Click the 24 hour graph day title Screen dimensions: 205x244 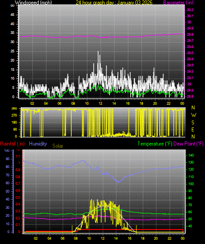[x=114, y=3]
